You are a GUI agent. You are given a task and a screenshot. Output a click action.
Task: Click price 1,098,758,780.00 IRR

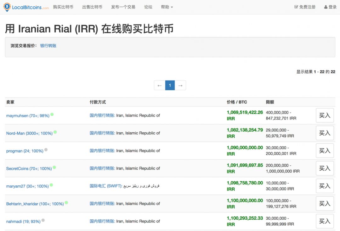pyautogui.click(x=245, y=186)
